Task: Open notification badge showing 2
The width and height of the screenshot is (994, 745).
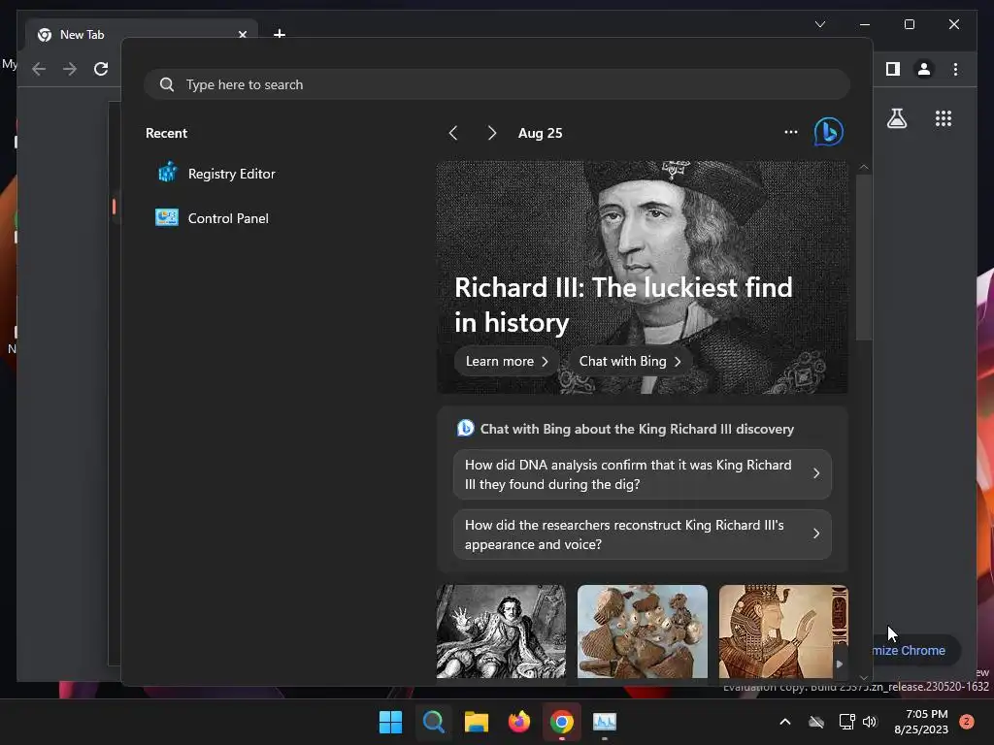Action: pos(967,722)
